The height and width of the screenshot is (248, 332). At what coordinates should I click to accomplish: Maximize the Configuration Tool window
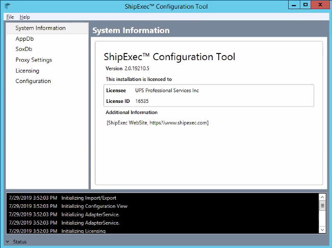(305, 6)
